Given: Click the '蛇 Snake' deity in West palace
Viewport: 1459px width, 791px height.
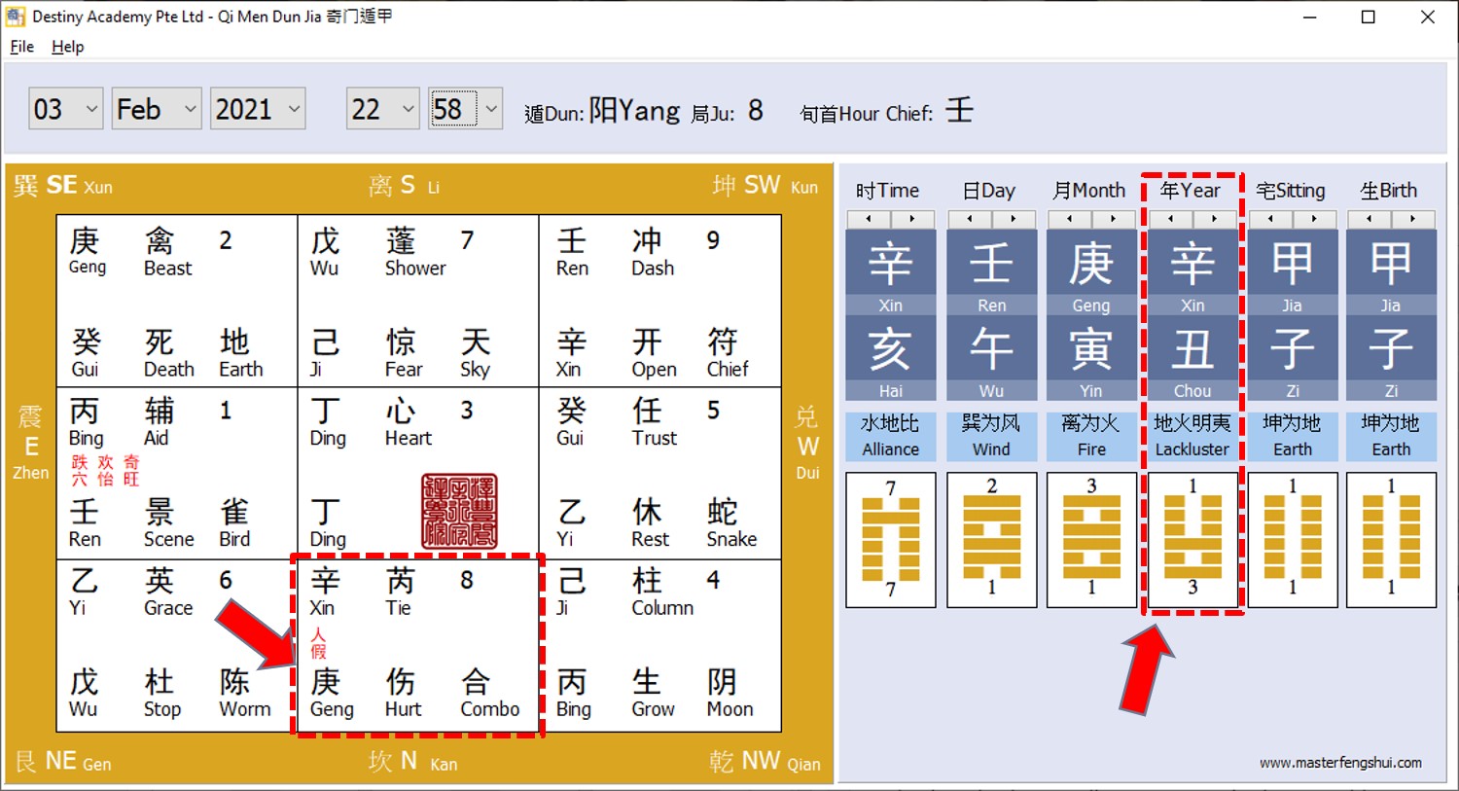Looking at the screenshot, I should pos(731,523).
